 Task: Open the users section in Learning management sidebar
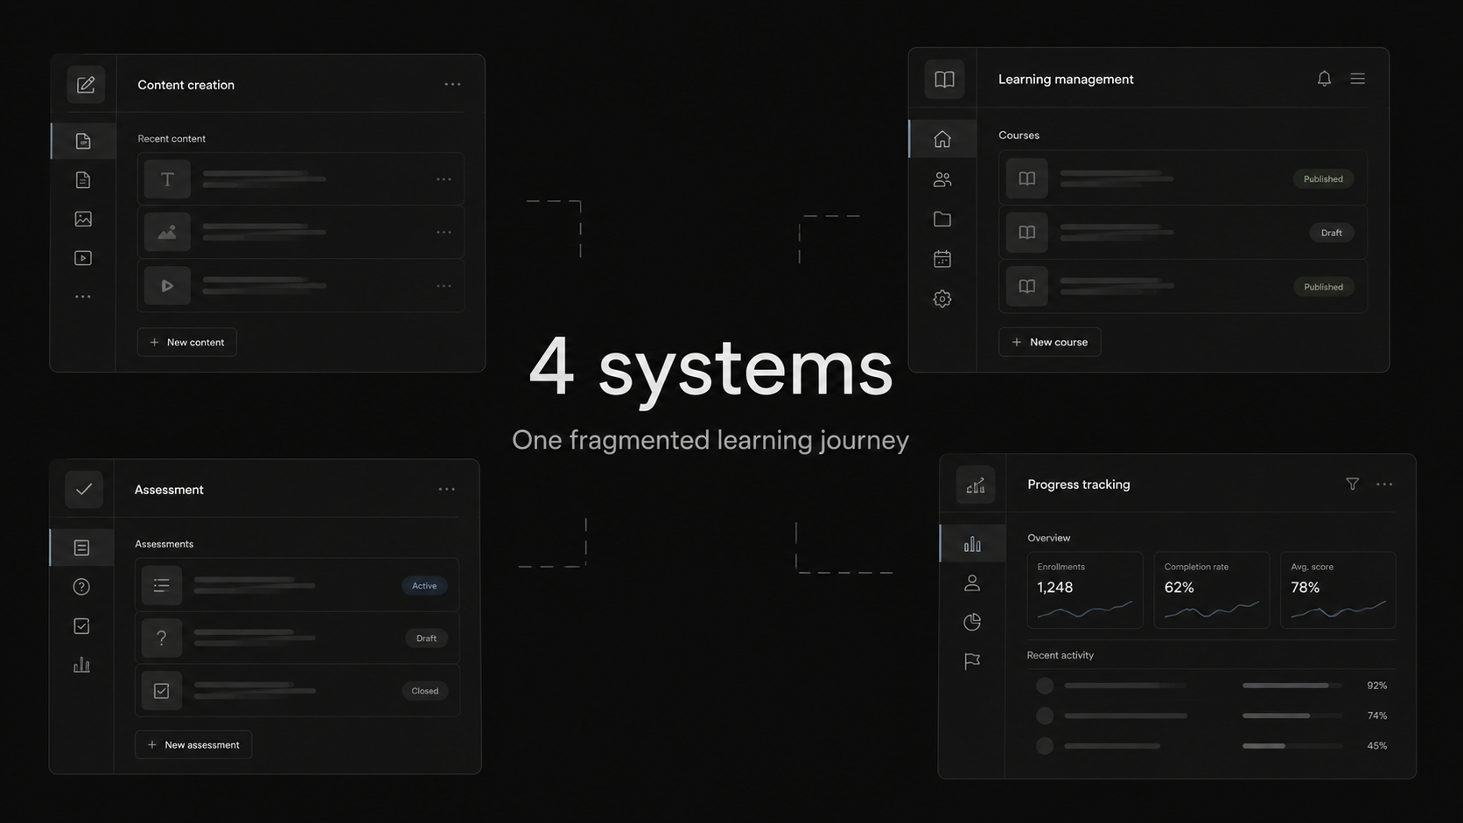click(942, 179)
